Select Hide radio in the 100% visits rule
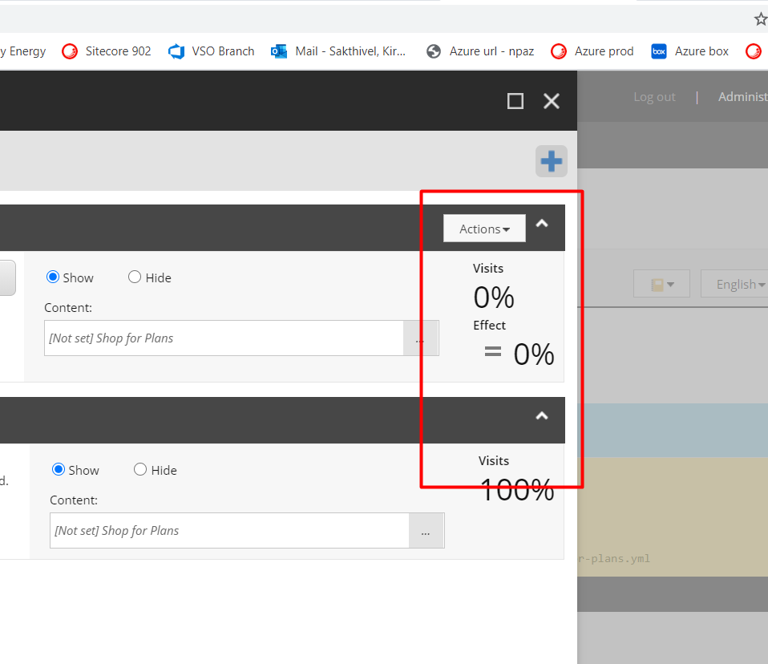This screenshot has width=768, height=664. tap(140, 469)
